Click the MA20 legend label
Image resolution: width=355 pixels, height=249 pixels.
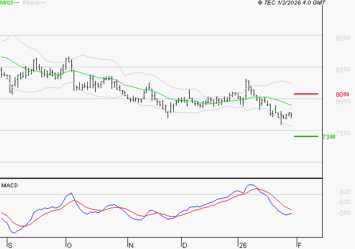tap(7, 3)
